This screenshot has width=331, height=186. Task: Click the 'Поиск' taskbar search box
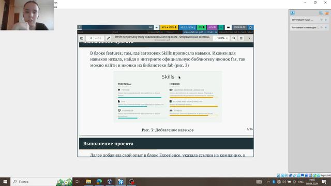point(41,181)
